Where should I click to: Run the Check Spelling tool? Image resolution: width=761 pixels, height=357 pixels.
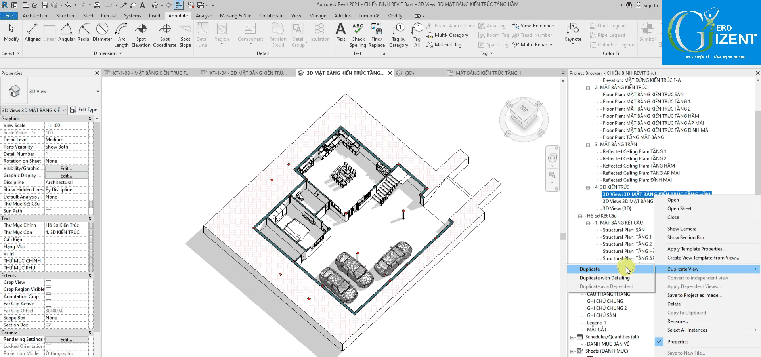358,34
